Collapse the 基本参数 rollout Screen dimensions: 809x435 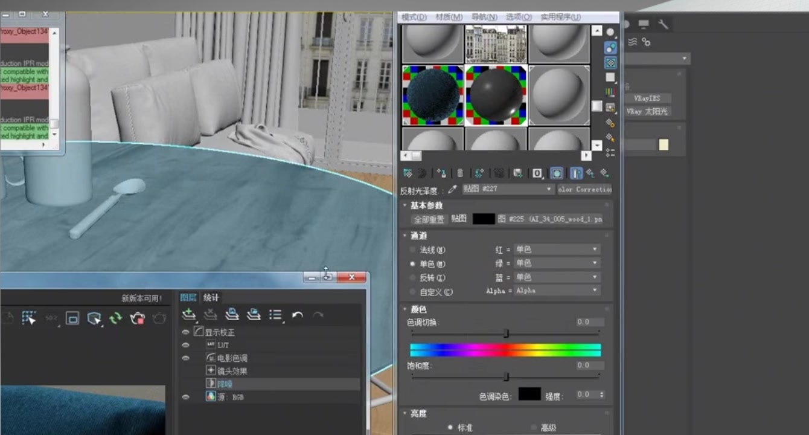(x=426, y=205)
